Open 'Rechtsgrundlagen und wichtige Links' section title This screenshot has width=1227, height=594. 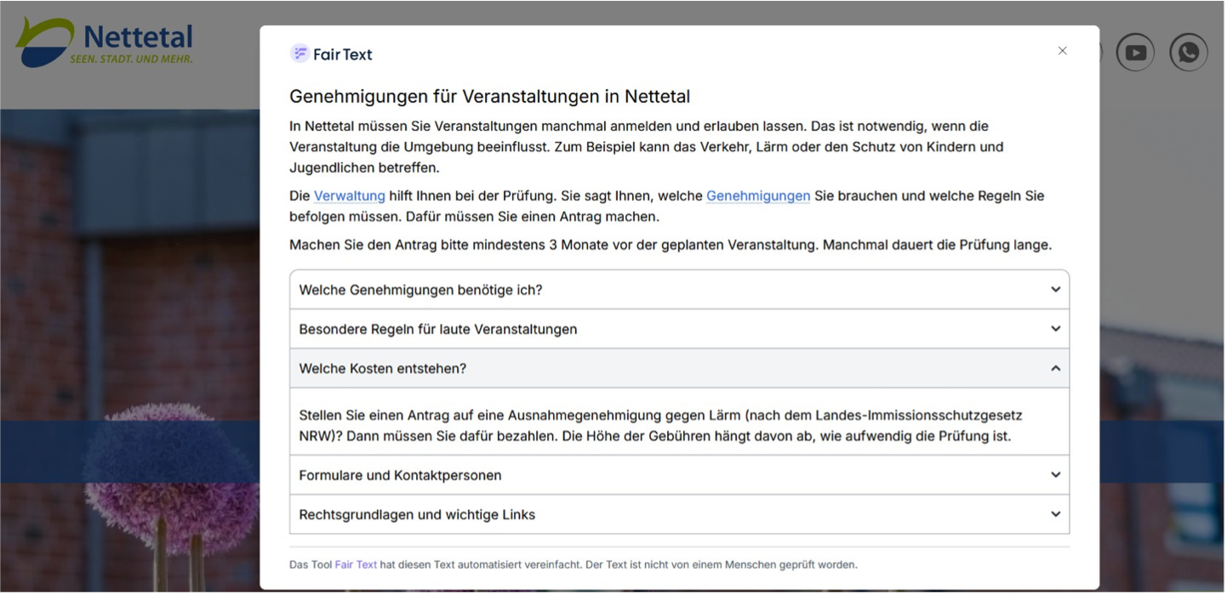[x=417, y=514]
